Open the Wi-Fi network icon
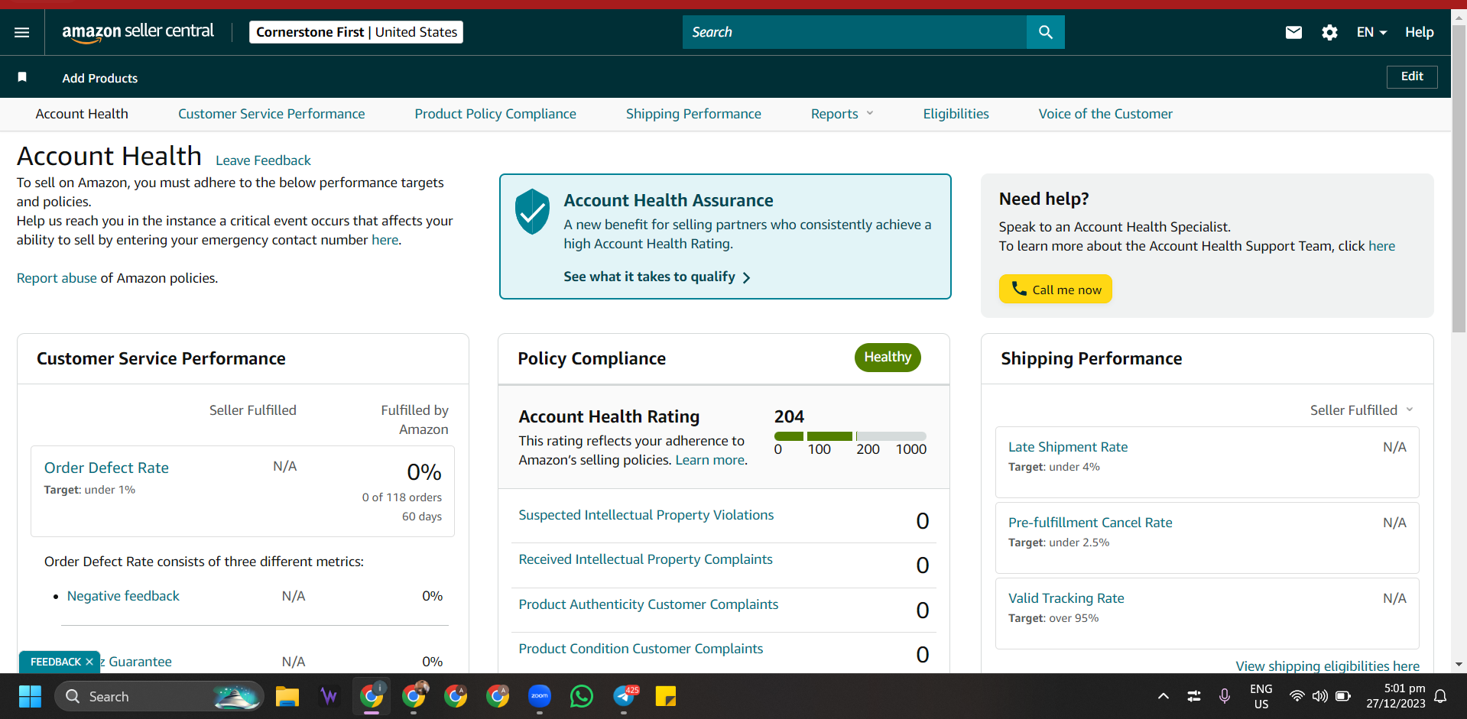The height and width of the screenshot is (719, 1467). click(x=1297, y=696)
